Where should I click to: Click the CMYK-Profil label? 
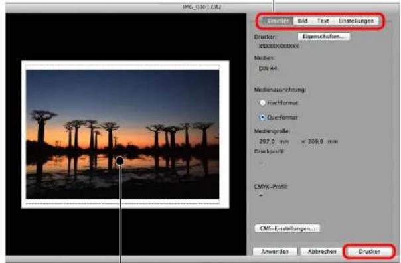[271, 187]
